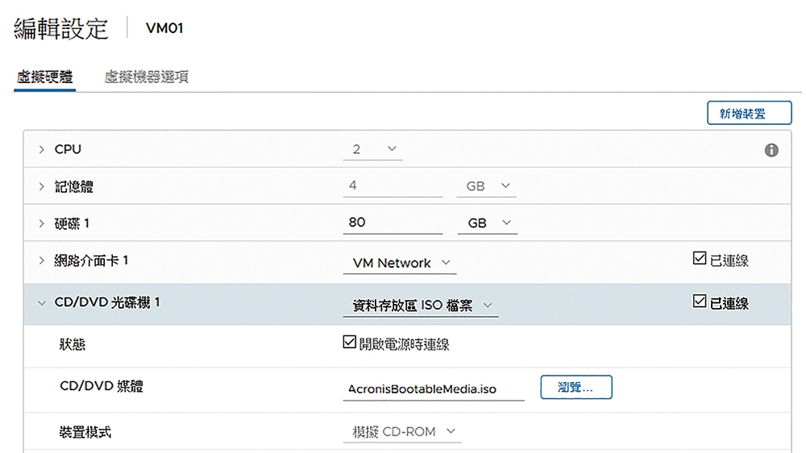Screen dimensions: 806x453
Task: Expand the CPU row chevron
Action: coord(42,150)
